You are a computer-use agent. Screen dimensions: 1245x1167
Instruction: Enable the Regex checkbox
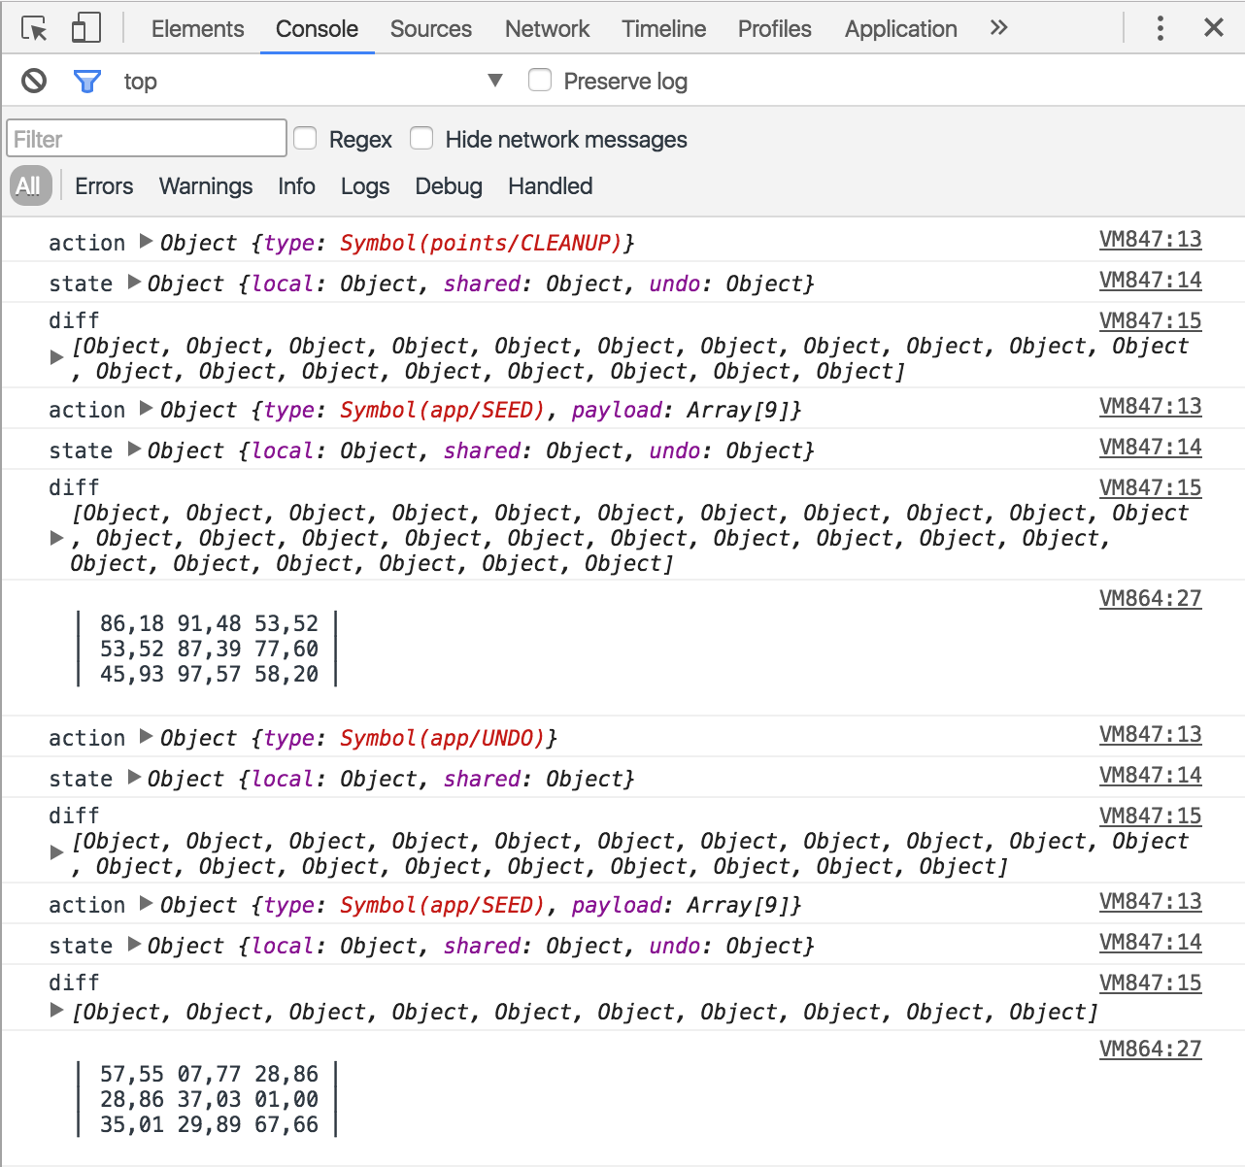click(305, 138)
